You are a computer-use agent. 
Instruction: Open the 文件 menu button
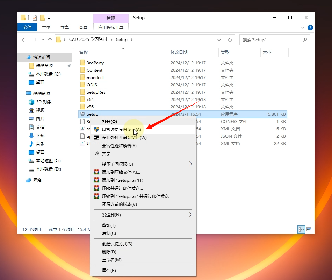[x=27, y=27]
